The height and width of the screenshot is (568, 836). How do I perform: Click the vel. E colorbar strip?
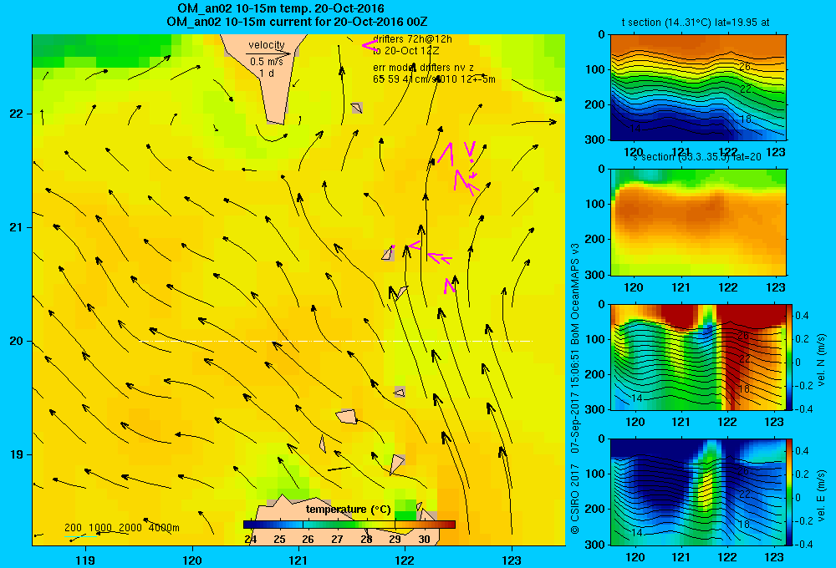point(790,492)
